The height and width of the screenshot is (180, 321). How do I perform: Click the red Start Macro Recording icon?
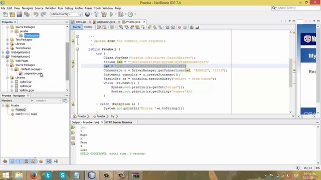(180, 27)
